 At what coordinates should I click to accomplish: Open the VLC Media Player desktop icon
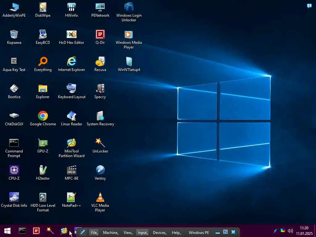pos(100,202)
